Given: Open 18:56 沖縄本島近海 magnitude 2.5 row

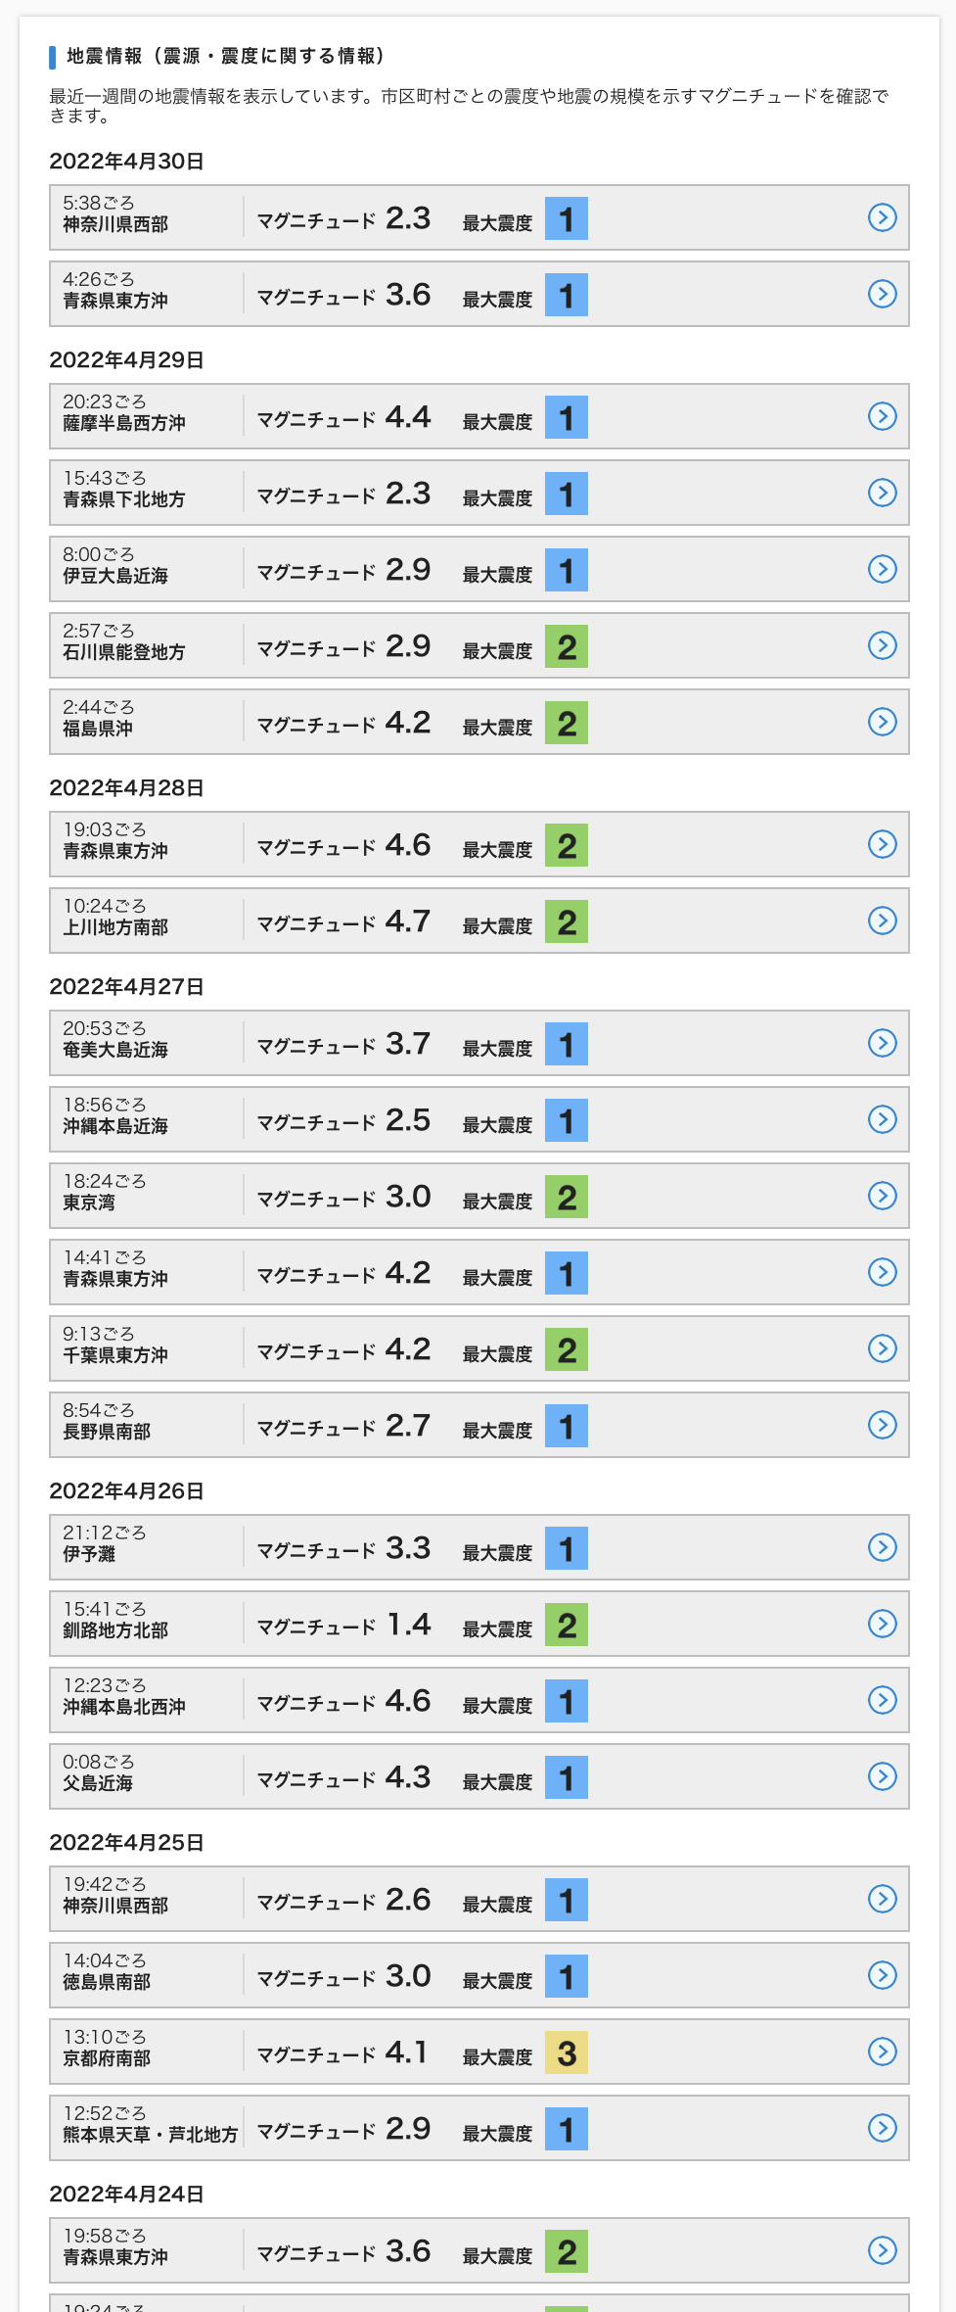Looking at the screenshot, I should coord(479,1119).
